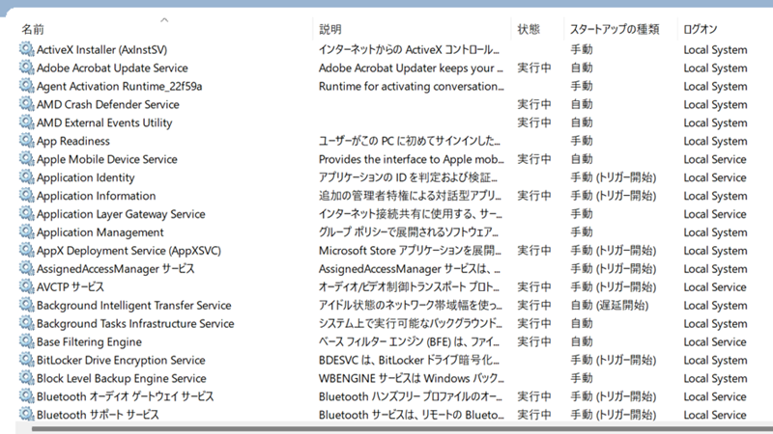Select service name AMD External Events Utility
The width and height of the screenshot is (773, 434).
tap(104, 122)
